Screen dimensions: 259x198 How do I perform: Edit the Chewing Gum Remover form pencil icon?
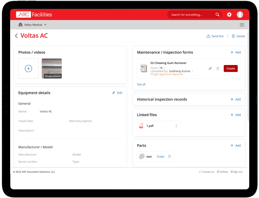(210, 68)
